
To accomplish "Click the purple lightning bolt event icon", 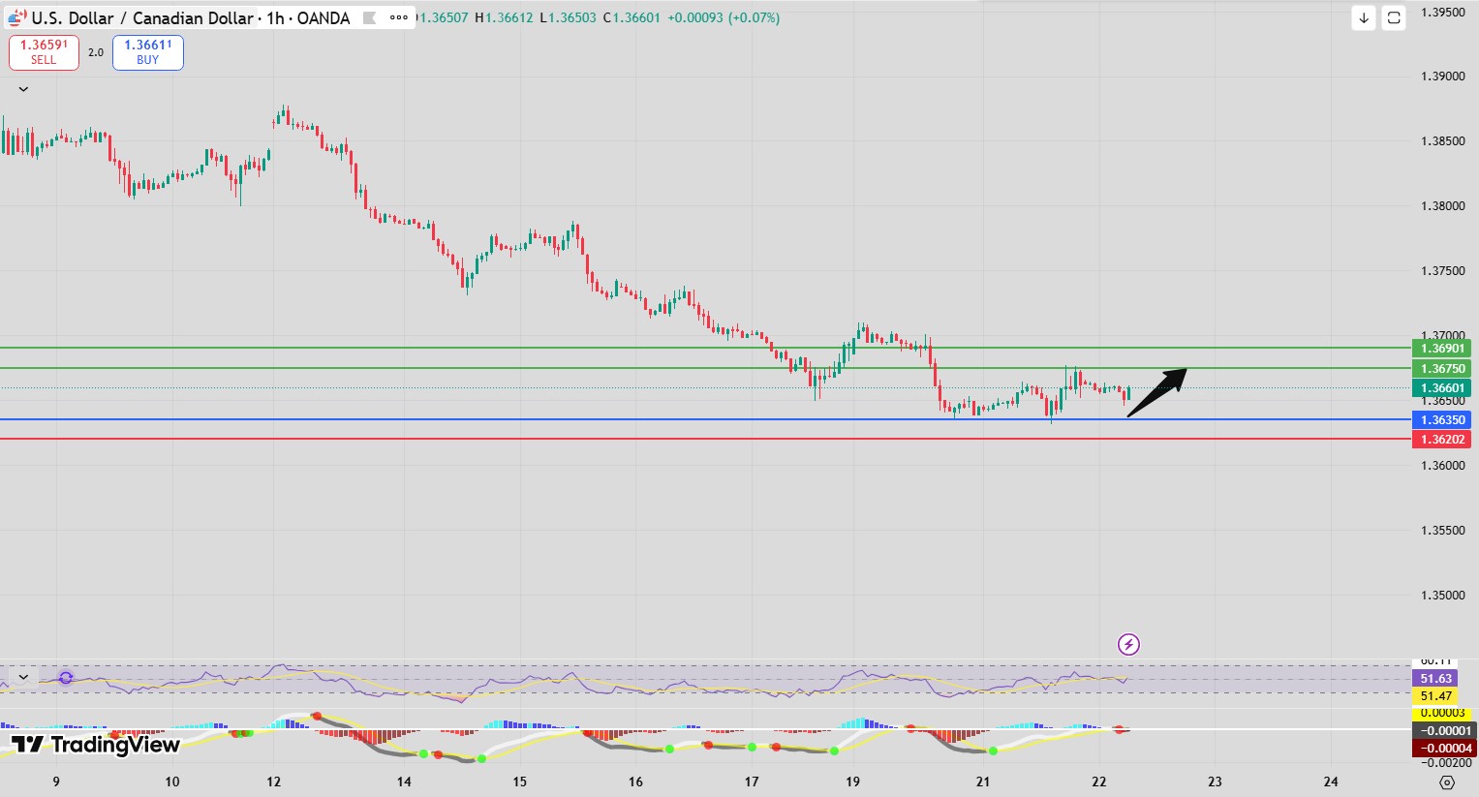I will pyautogui.click(x=1128, y=644).
